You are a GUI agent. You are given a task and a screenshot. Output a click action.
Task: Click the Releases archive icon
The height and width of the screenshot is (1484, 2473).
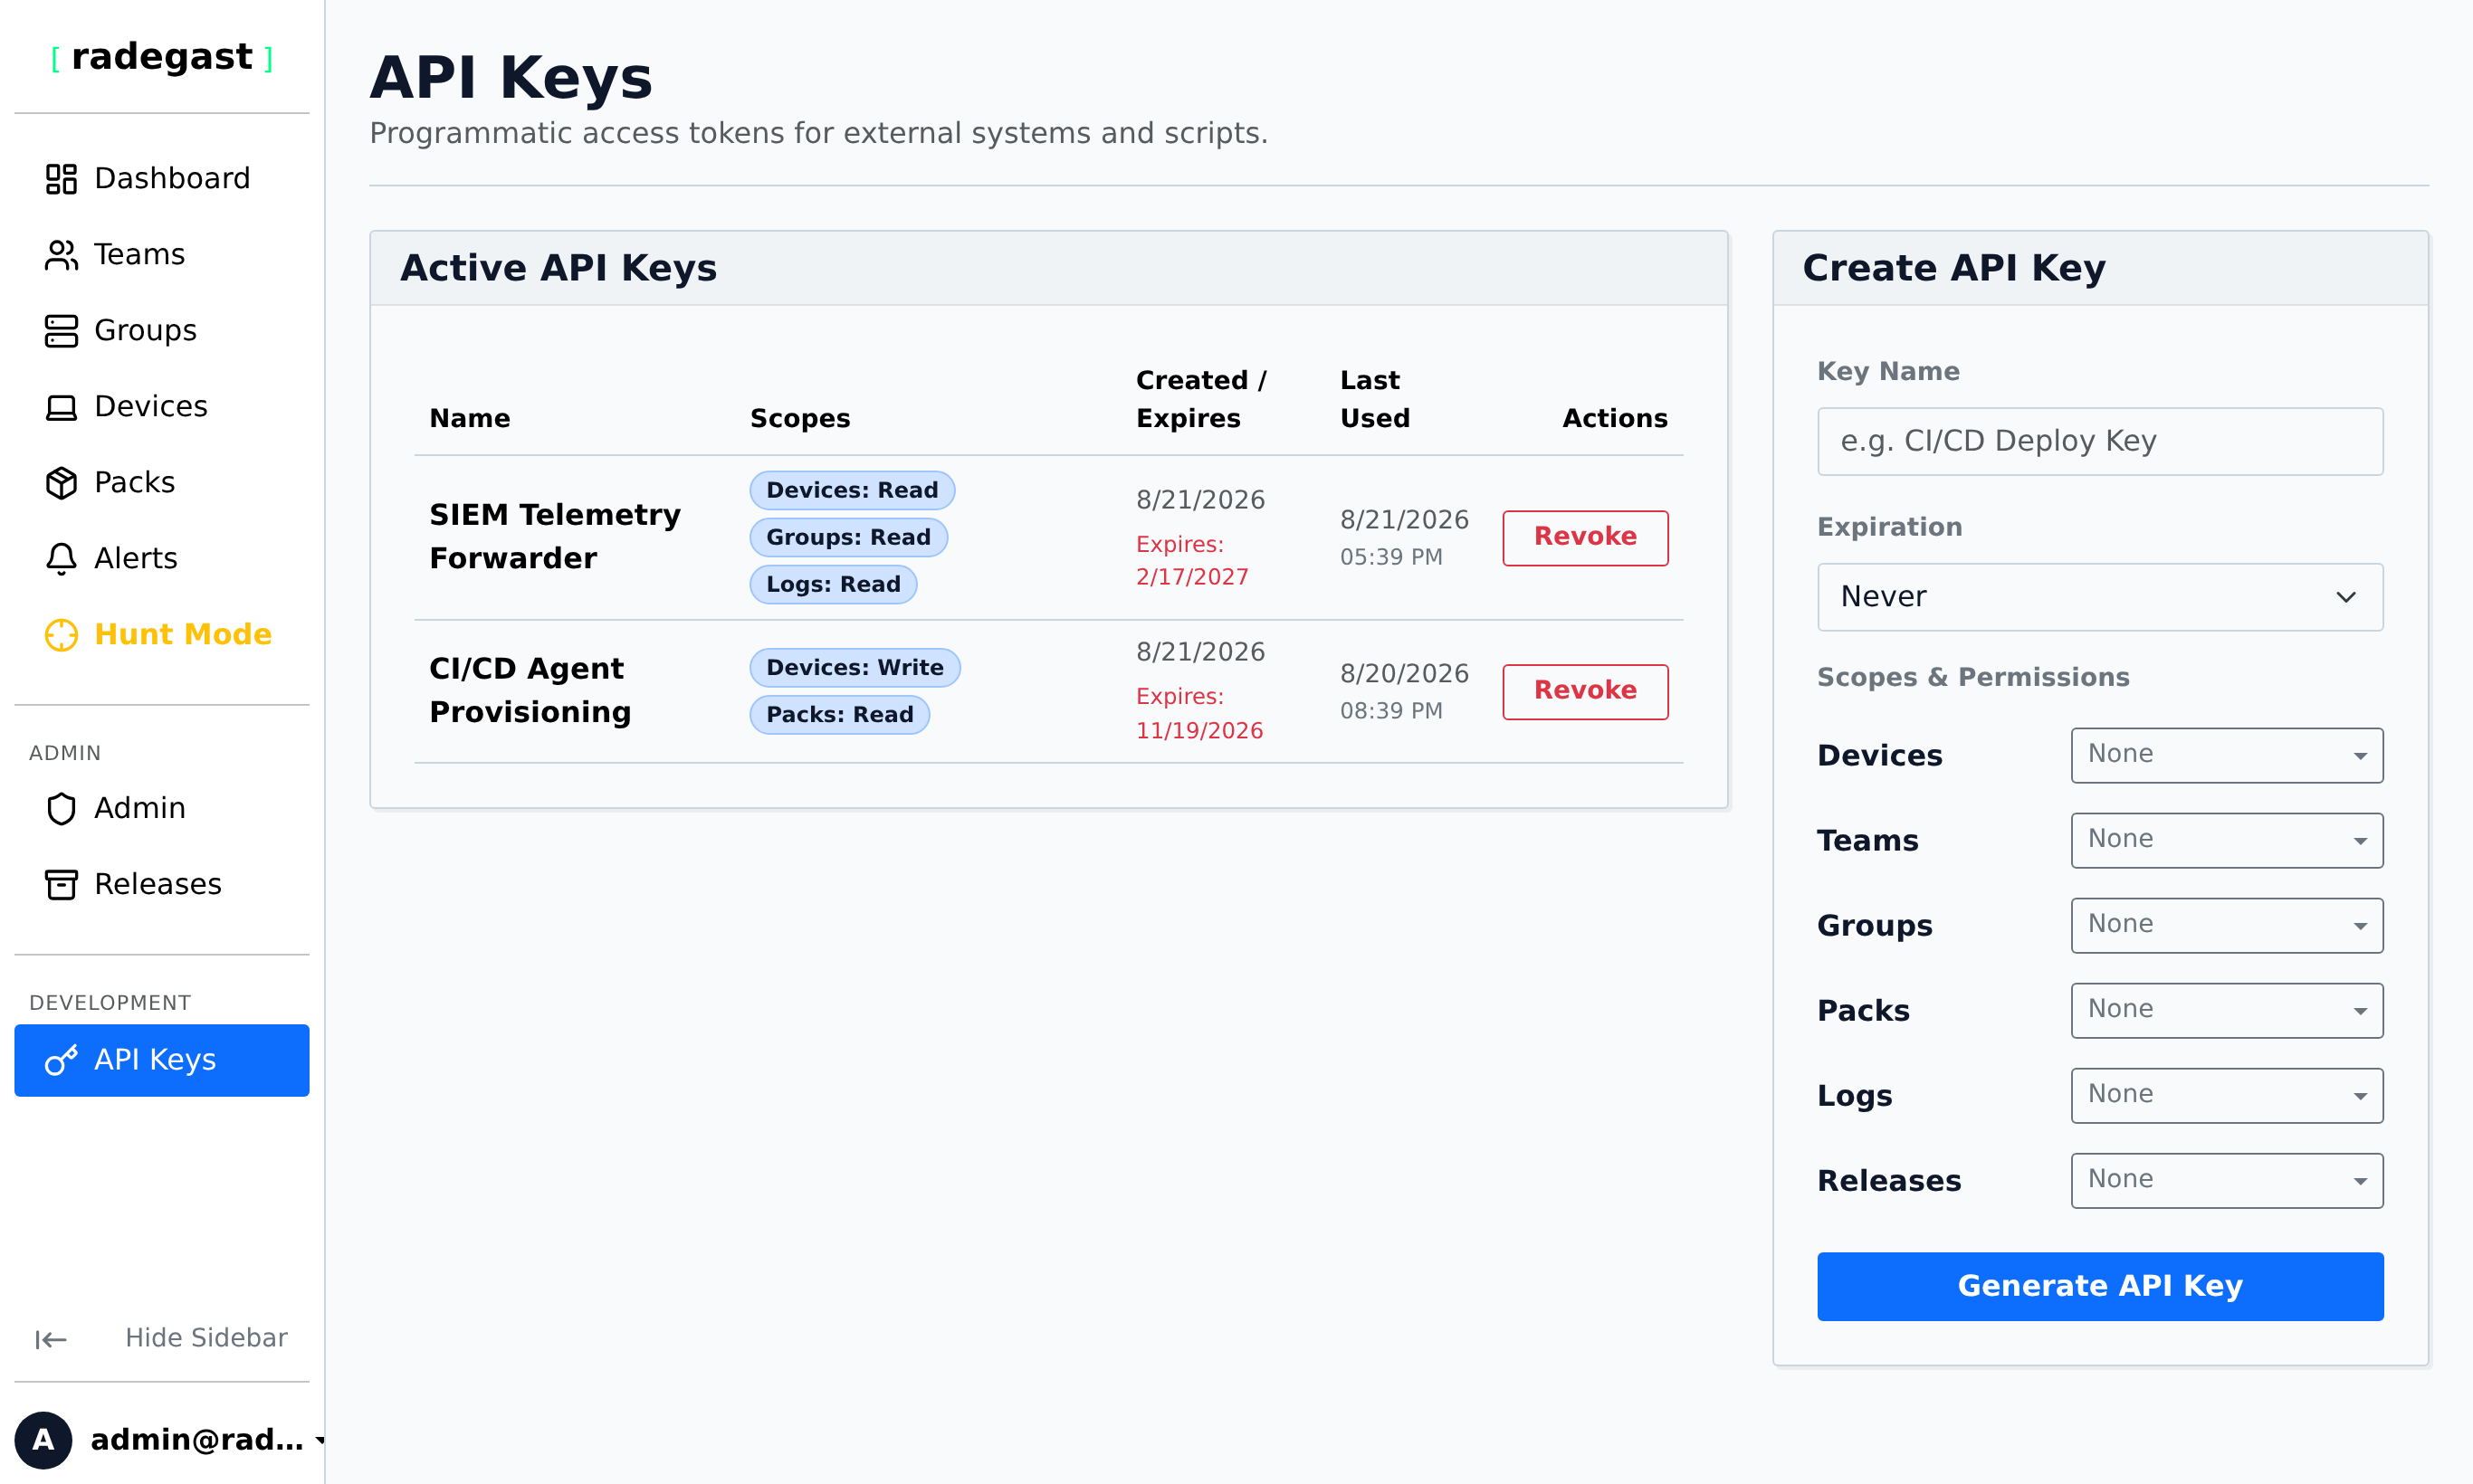click(61, 884)
